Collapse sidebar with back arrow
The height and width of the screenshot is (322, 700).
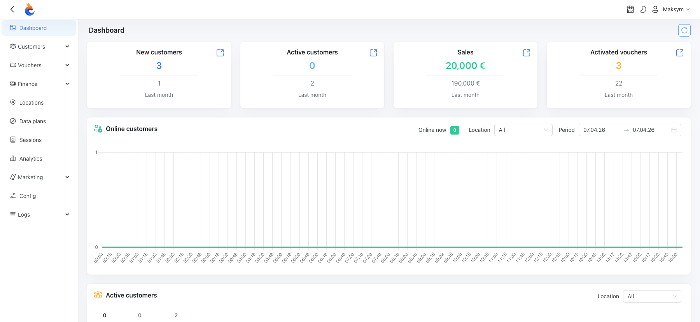pyautogui.click(x=12, y=9)
